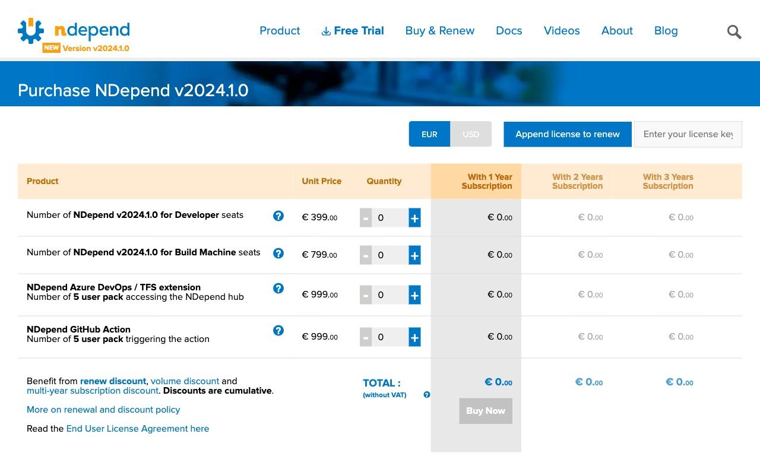760x475 pixels.
Task: Focus the GitHub Action quantity field
Action: [x=390, y=337]
